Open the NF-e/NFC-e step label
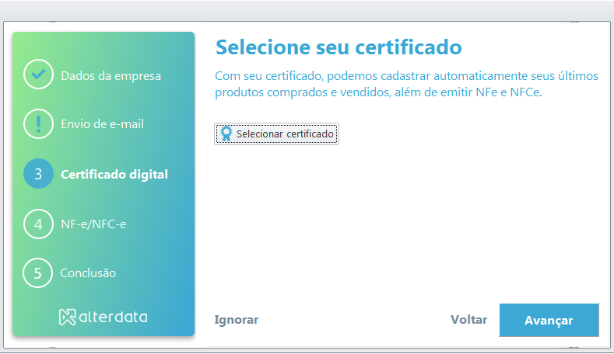Screen dimensions: 614x354 point(93,224)
